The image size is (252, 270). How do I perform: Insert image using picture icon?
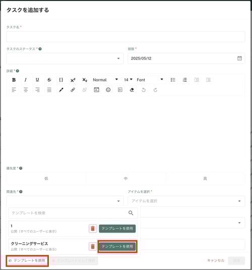(x=120, y=89)
